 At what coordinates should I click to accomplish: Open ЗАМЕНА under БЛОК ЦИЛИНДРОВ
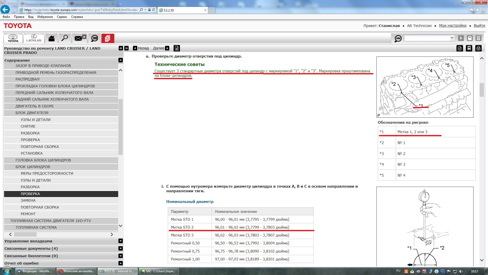click(61, 200)
